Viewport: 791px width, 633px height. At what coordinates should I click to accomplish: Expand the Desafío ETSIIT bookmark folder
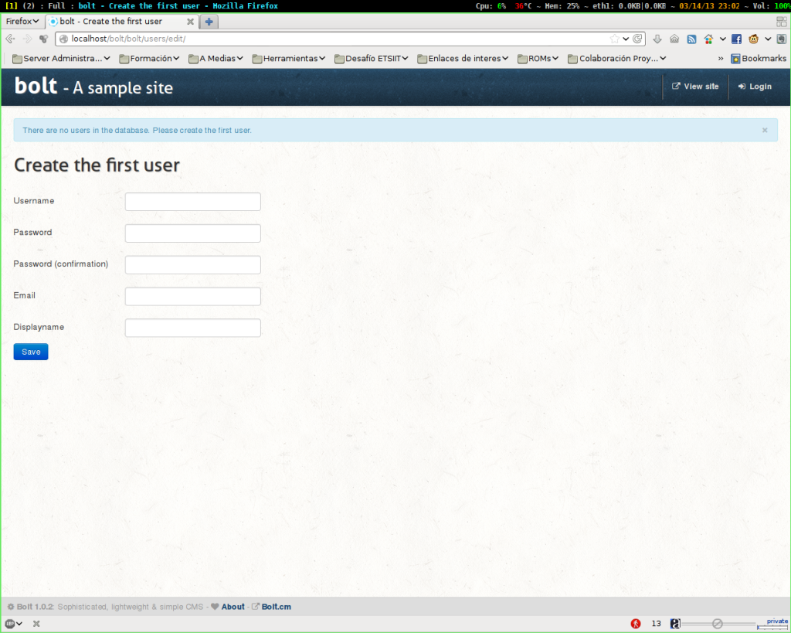(372, 59)
